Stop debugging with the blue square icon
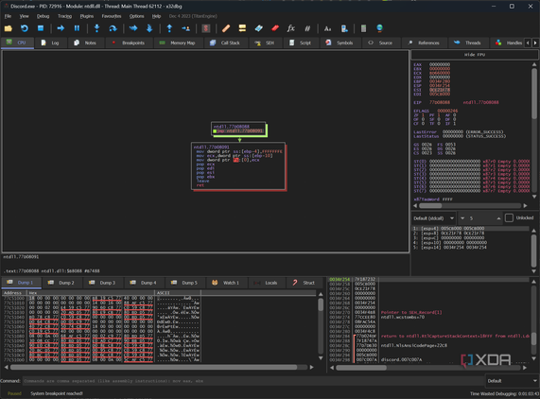Image resolution: width=540 pixels, height=399 pixels. 41,28
